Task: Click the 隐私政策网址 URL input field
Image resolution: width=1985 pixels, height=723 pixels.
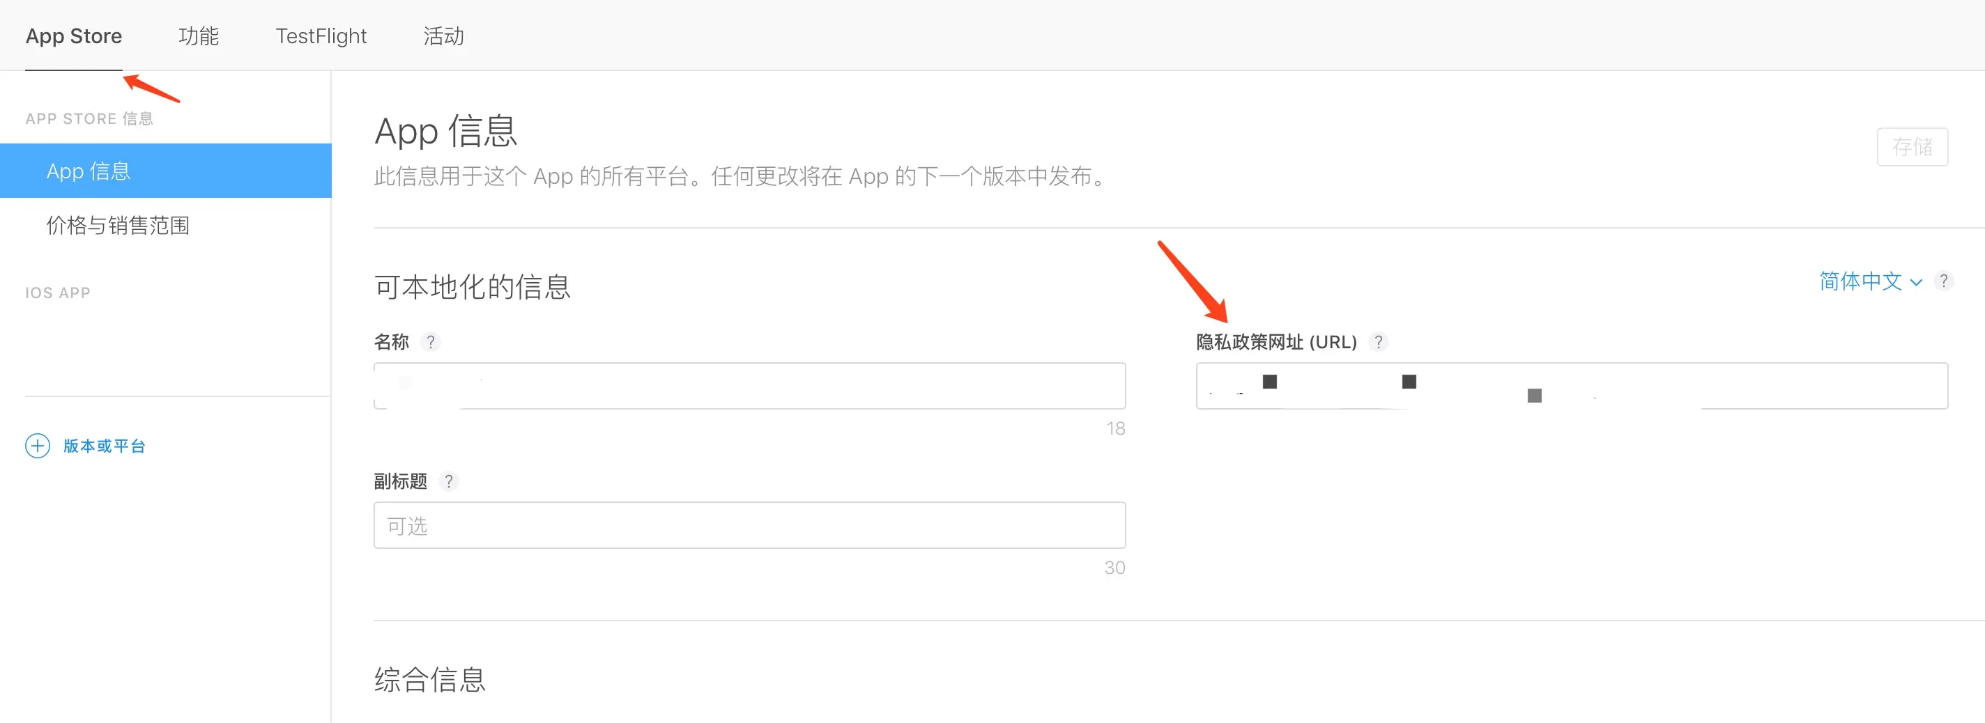Action: click(x=1571, y=386)
